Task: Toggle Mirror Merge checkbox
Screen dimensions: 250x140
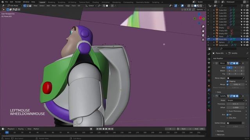Action: (x=227, y=84)
